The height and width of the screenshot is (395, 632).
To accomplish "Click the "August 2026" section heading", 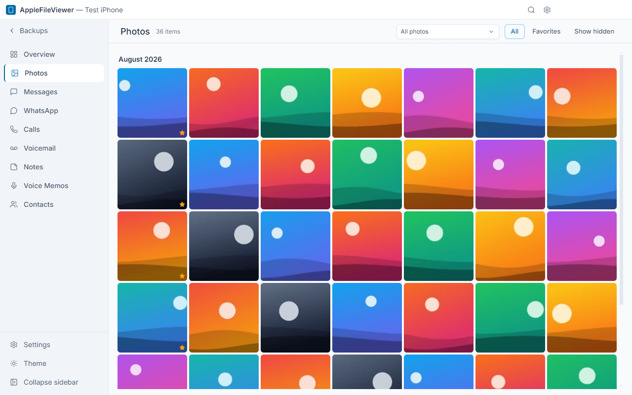I will [x=140, y=59].
